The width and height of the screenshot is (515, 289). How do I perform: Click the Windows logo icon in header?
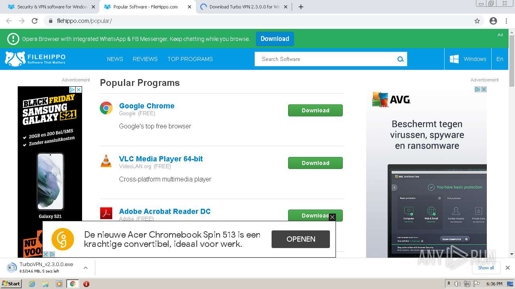[x=454, y=59]
